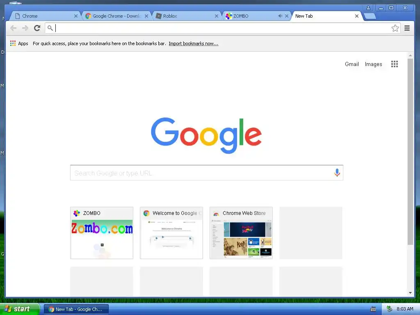Close the New Tab tab
This screenshot has height=315, width=420.
click(x=357, y=16)
